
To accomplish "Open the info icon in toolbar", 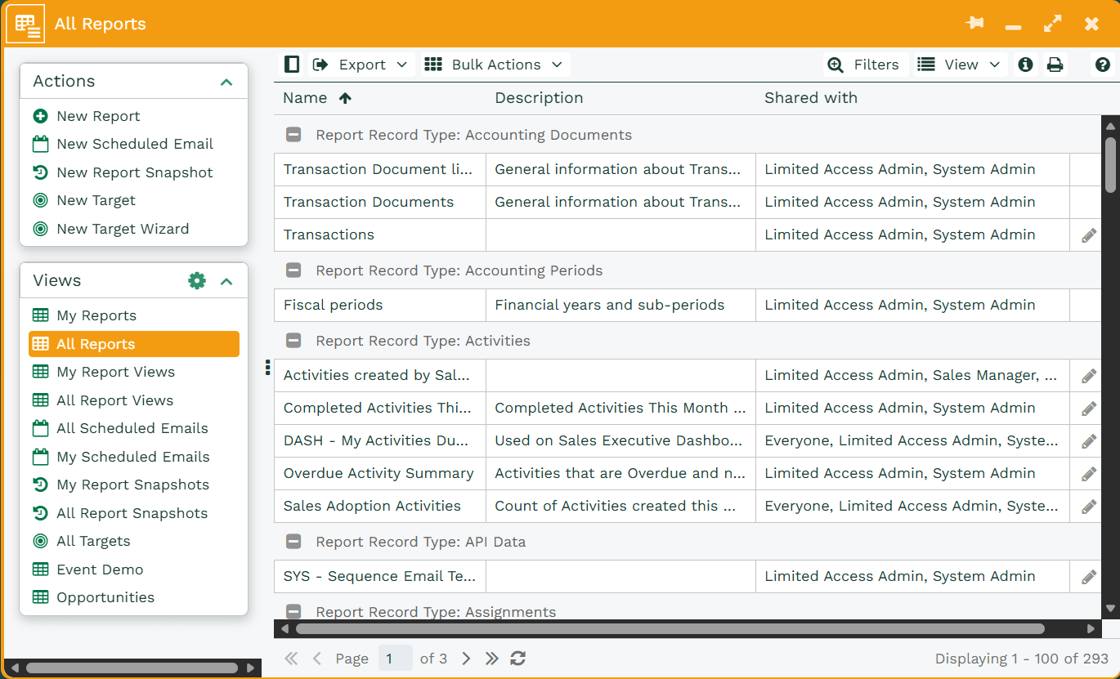I will 1025,65.
